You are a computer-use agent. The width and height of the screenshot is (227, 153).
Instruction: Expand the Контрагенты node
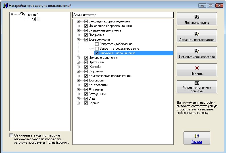click(78, 85)
